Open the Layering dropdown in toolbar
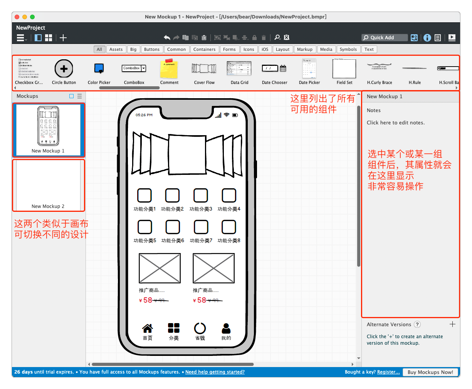The image size is (472, 389). 236,37
